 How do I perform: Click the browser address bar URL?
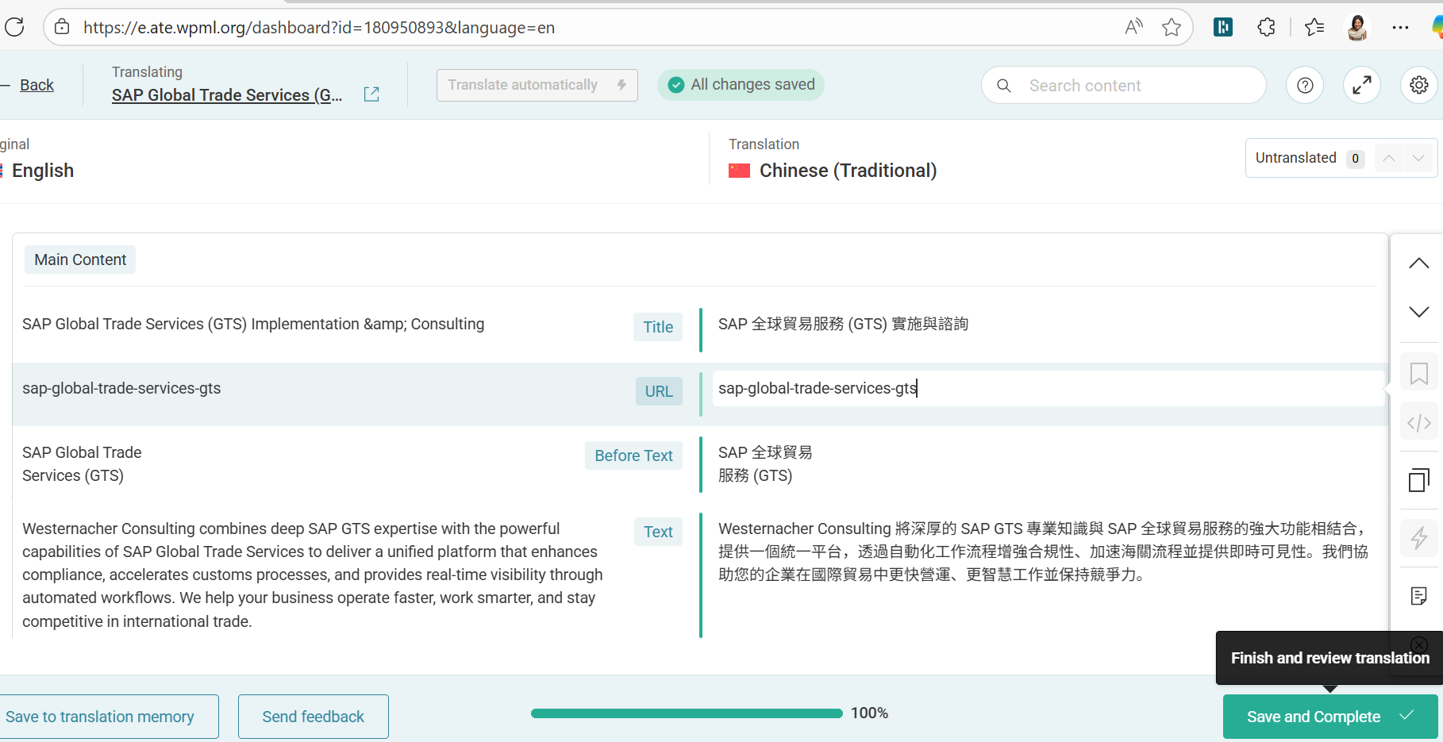tap(319, 28)
